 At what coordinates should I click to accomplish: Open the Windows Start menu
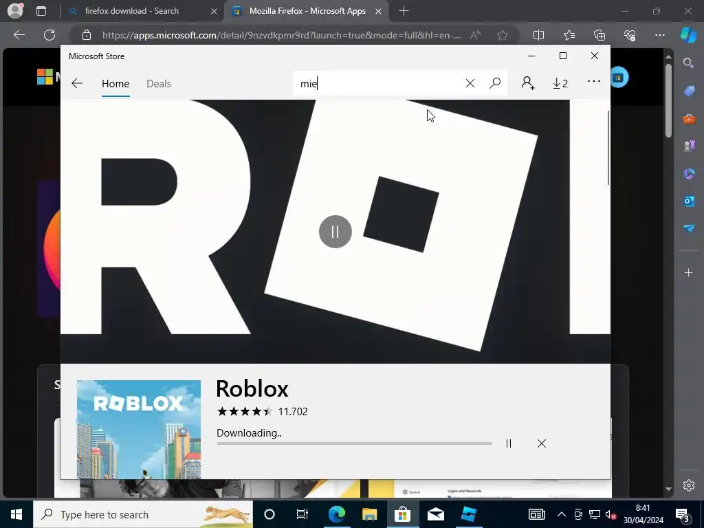[x=16, y=514]
